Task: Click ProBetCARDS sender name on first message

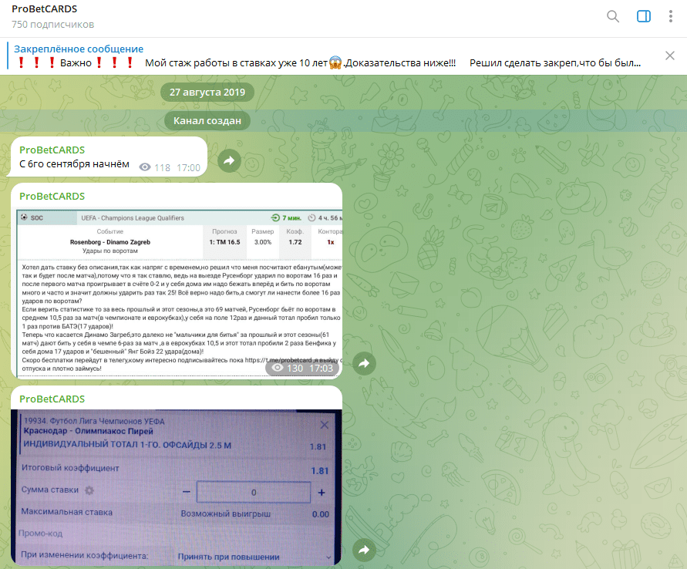Action: point(52,150)
